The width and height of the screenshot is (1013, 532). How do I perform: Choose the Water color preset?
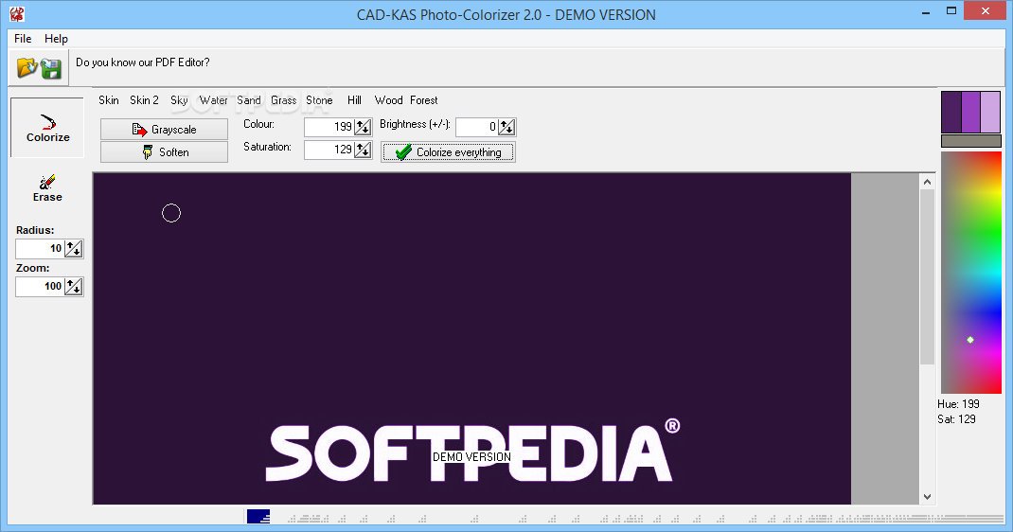pyautogui.click(x=213, y=100)
